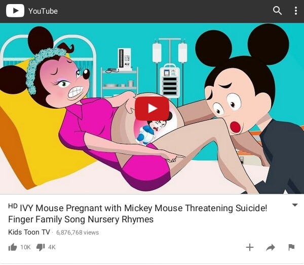Viewport: 304px width, 265px height.
Task: Click the YouTube logo icon
Action: pyautogui.click(x=15, y=11)
